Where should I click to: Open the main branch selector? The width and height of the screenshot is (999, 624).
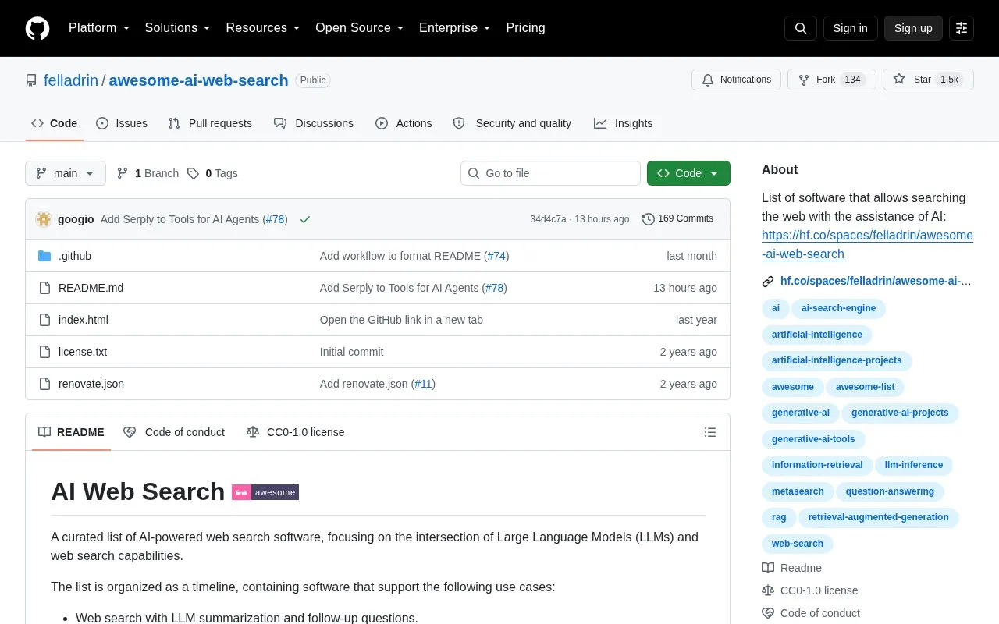click(x=66, y=173)
